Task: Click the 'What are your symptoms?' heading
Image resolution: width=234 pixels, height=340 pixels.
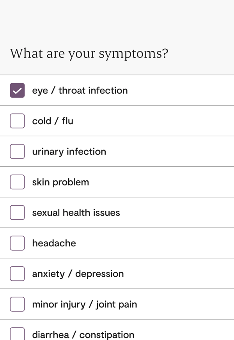Action: (x=89, y=53)
